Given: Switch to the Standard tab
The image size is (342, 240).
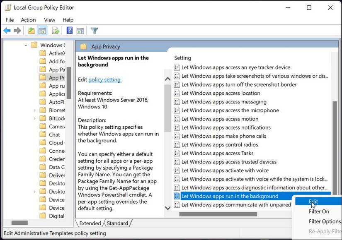Looking at the screenshot, I should tap(118, 223).
